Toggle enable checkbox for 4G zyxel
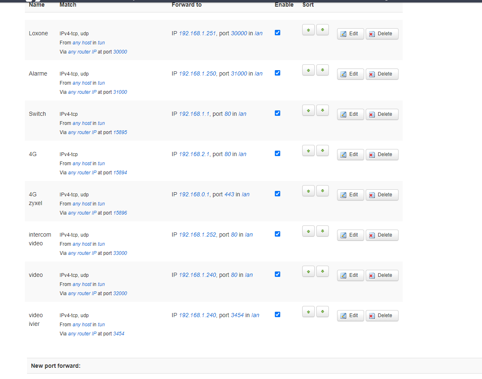This screenshot has width=482, height=379. click(x=278, y=194)
